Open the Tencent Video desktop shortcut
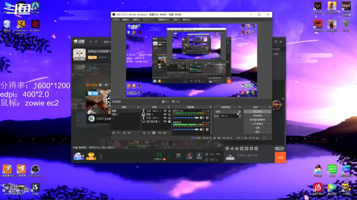The width and height of the screenshot is (357, 200). click(x=332, y=189)
